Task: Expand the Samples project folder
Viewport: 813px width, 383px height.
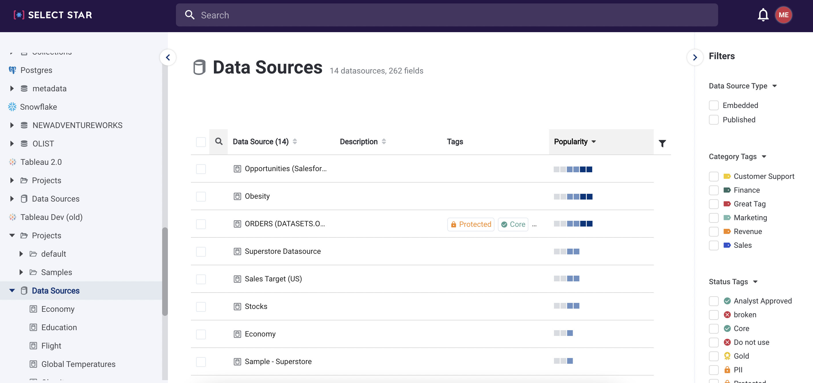Action: pyautogui.click(x=21, y=272)
